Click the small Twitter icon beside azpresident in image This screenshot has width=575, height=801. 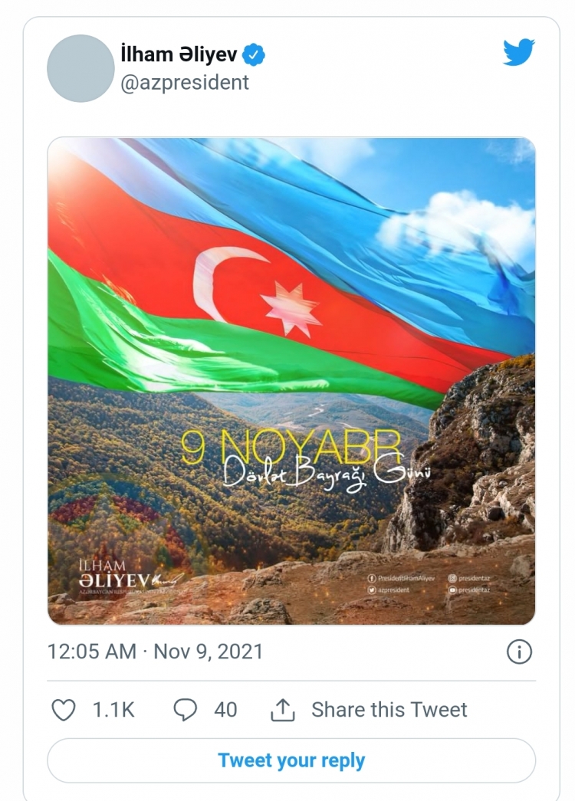pos(372,590)
